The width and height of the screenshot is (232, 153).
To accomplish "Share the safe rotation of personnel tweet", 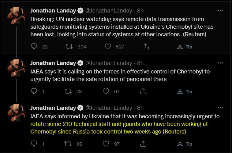I will pyautogui.click(x=143, y=91).
